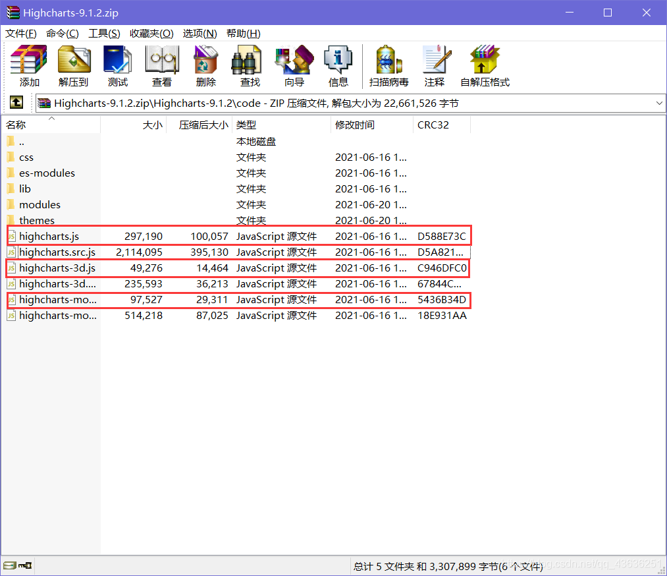Maximize the WinRAR window

[x=608, y=13]
